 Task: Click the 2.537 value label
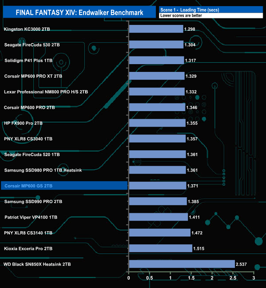click(241, 264)
